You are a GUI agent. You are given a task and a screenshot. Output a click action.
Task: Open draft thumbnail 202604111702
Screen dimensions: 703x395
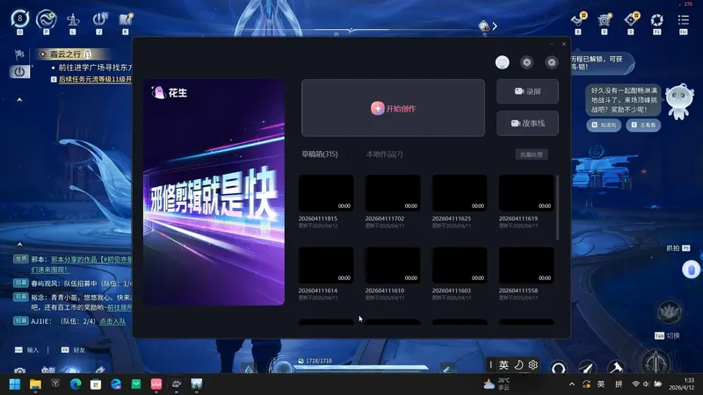click(393, 193)
